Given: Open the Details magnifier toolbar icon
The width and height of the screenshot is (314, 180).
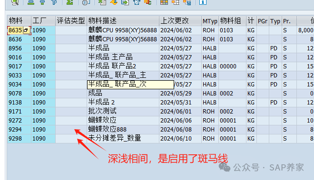Looking at the screenshot, I should tap(15, 2).
